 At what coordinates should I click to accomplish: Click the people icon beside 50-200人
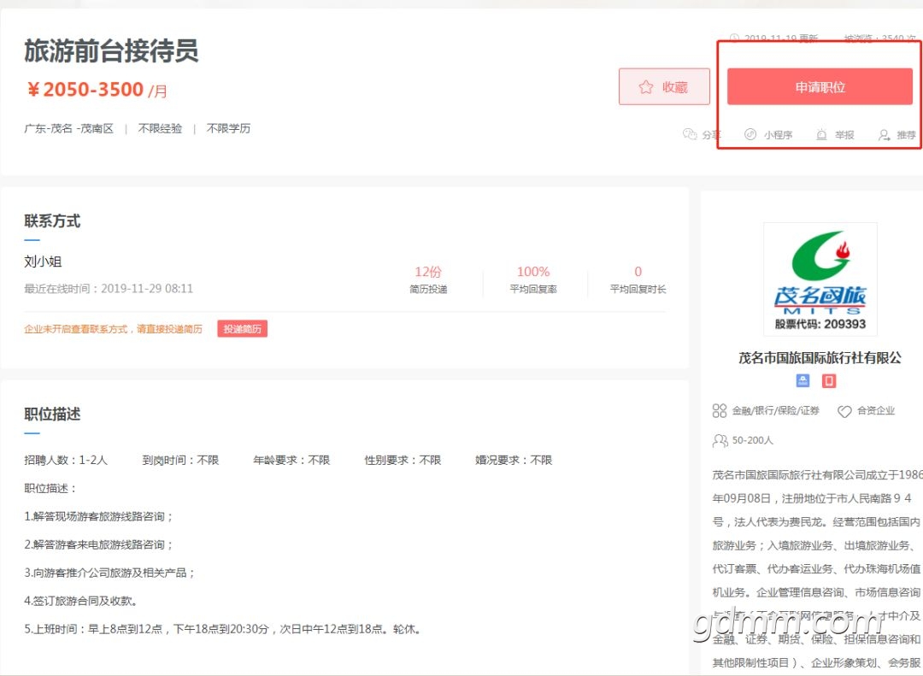[720, 440]
